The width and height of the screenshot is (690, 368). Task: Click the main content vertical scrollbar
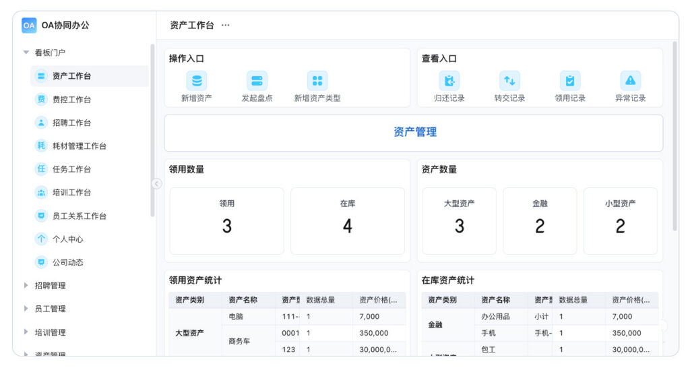coord(675,135)
